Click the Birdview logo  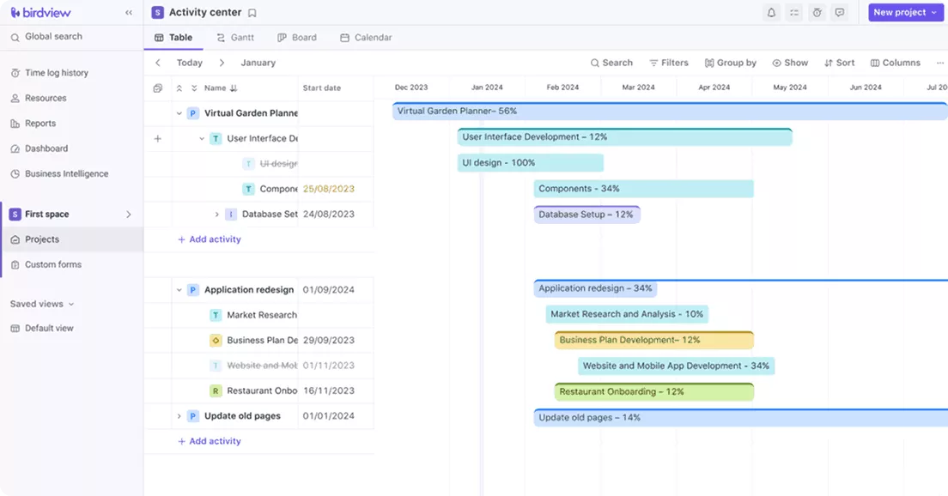coord(41,12)
